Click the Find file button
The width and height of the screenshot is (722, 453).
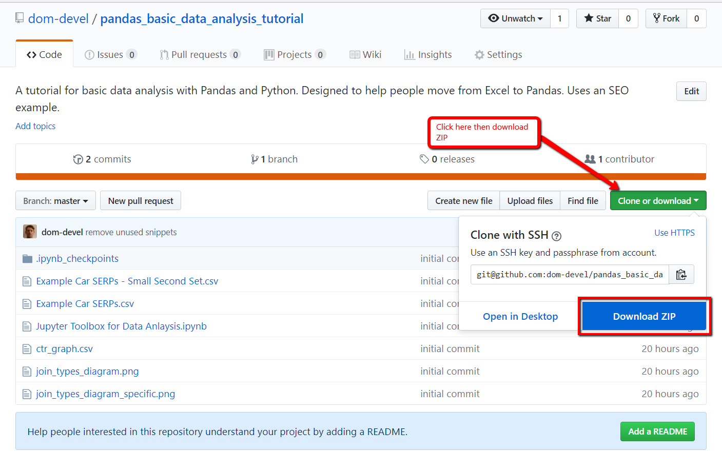pos(583,201)
